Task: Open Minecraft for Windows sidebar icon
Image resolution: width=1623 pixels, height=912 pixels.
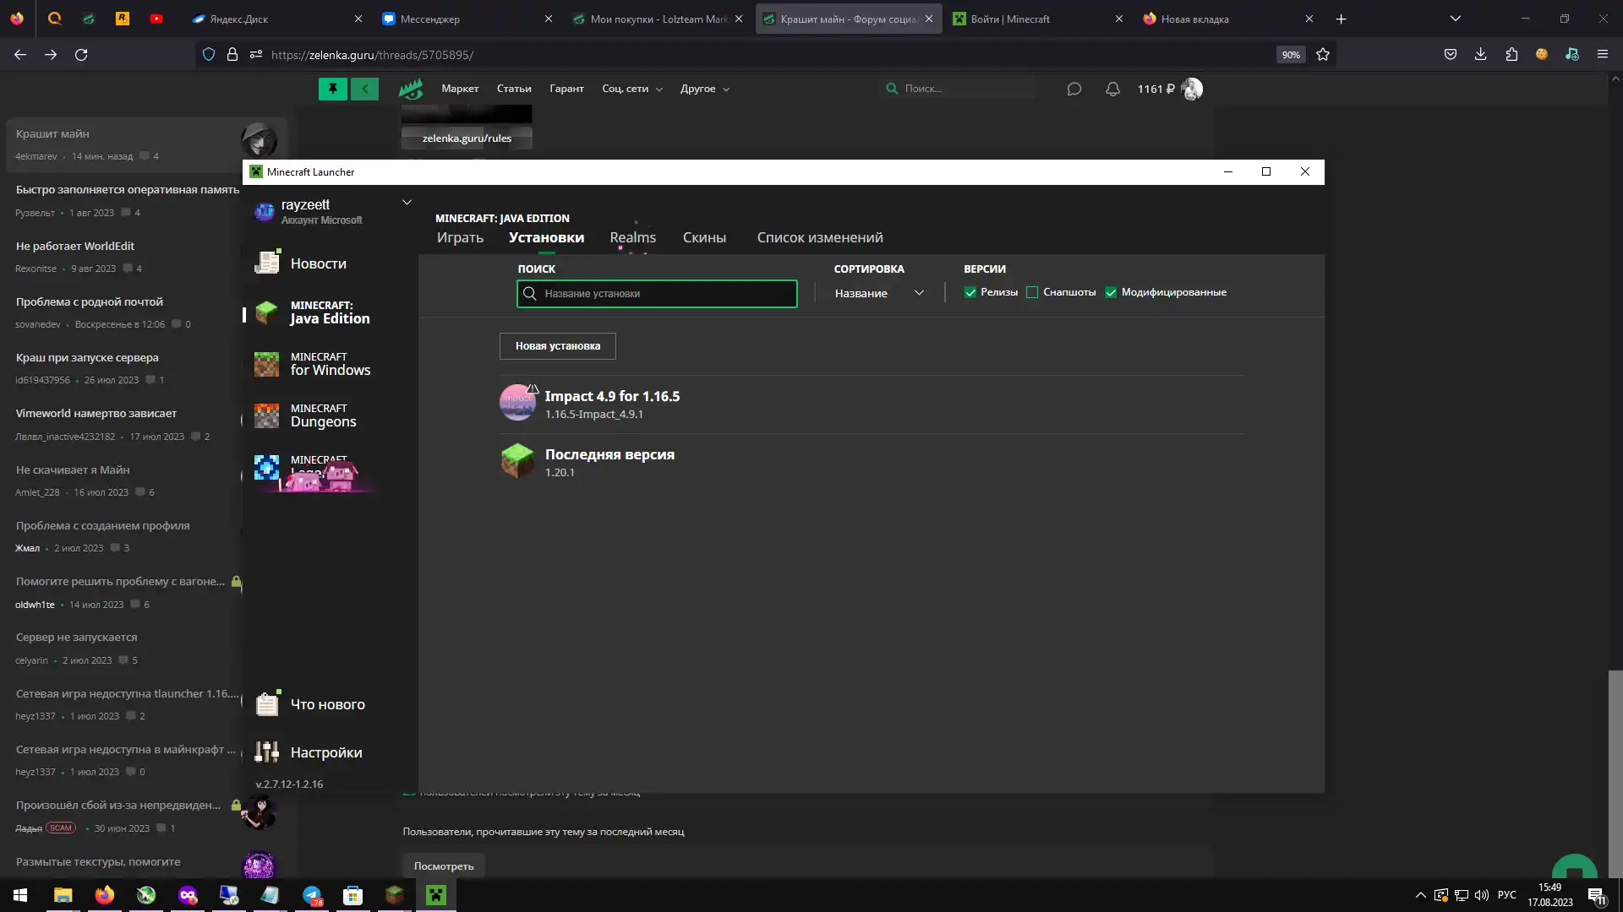Action: [267, 364]
